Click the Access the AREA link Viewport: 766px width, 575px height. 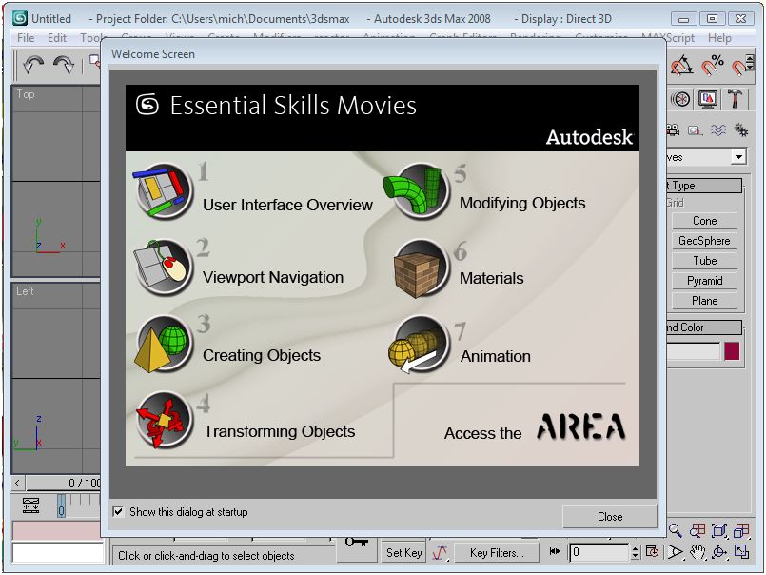(x=535, y=427)
